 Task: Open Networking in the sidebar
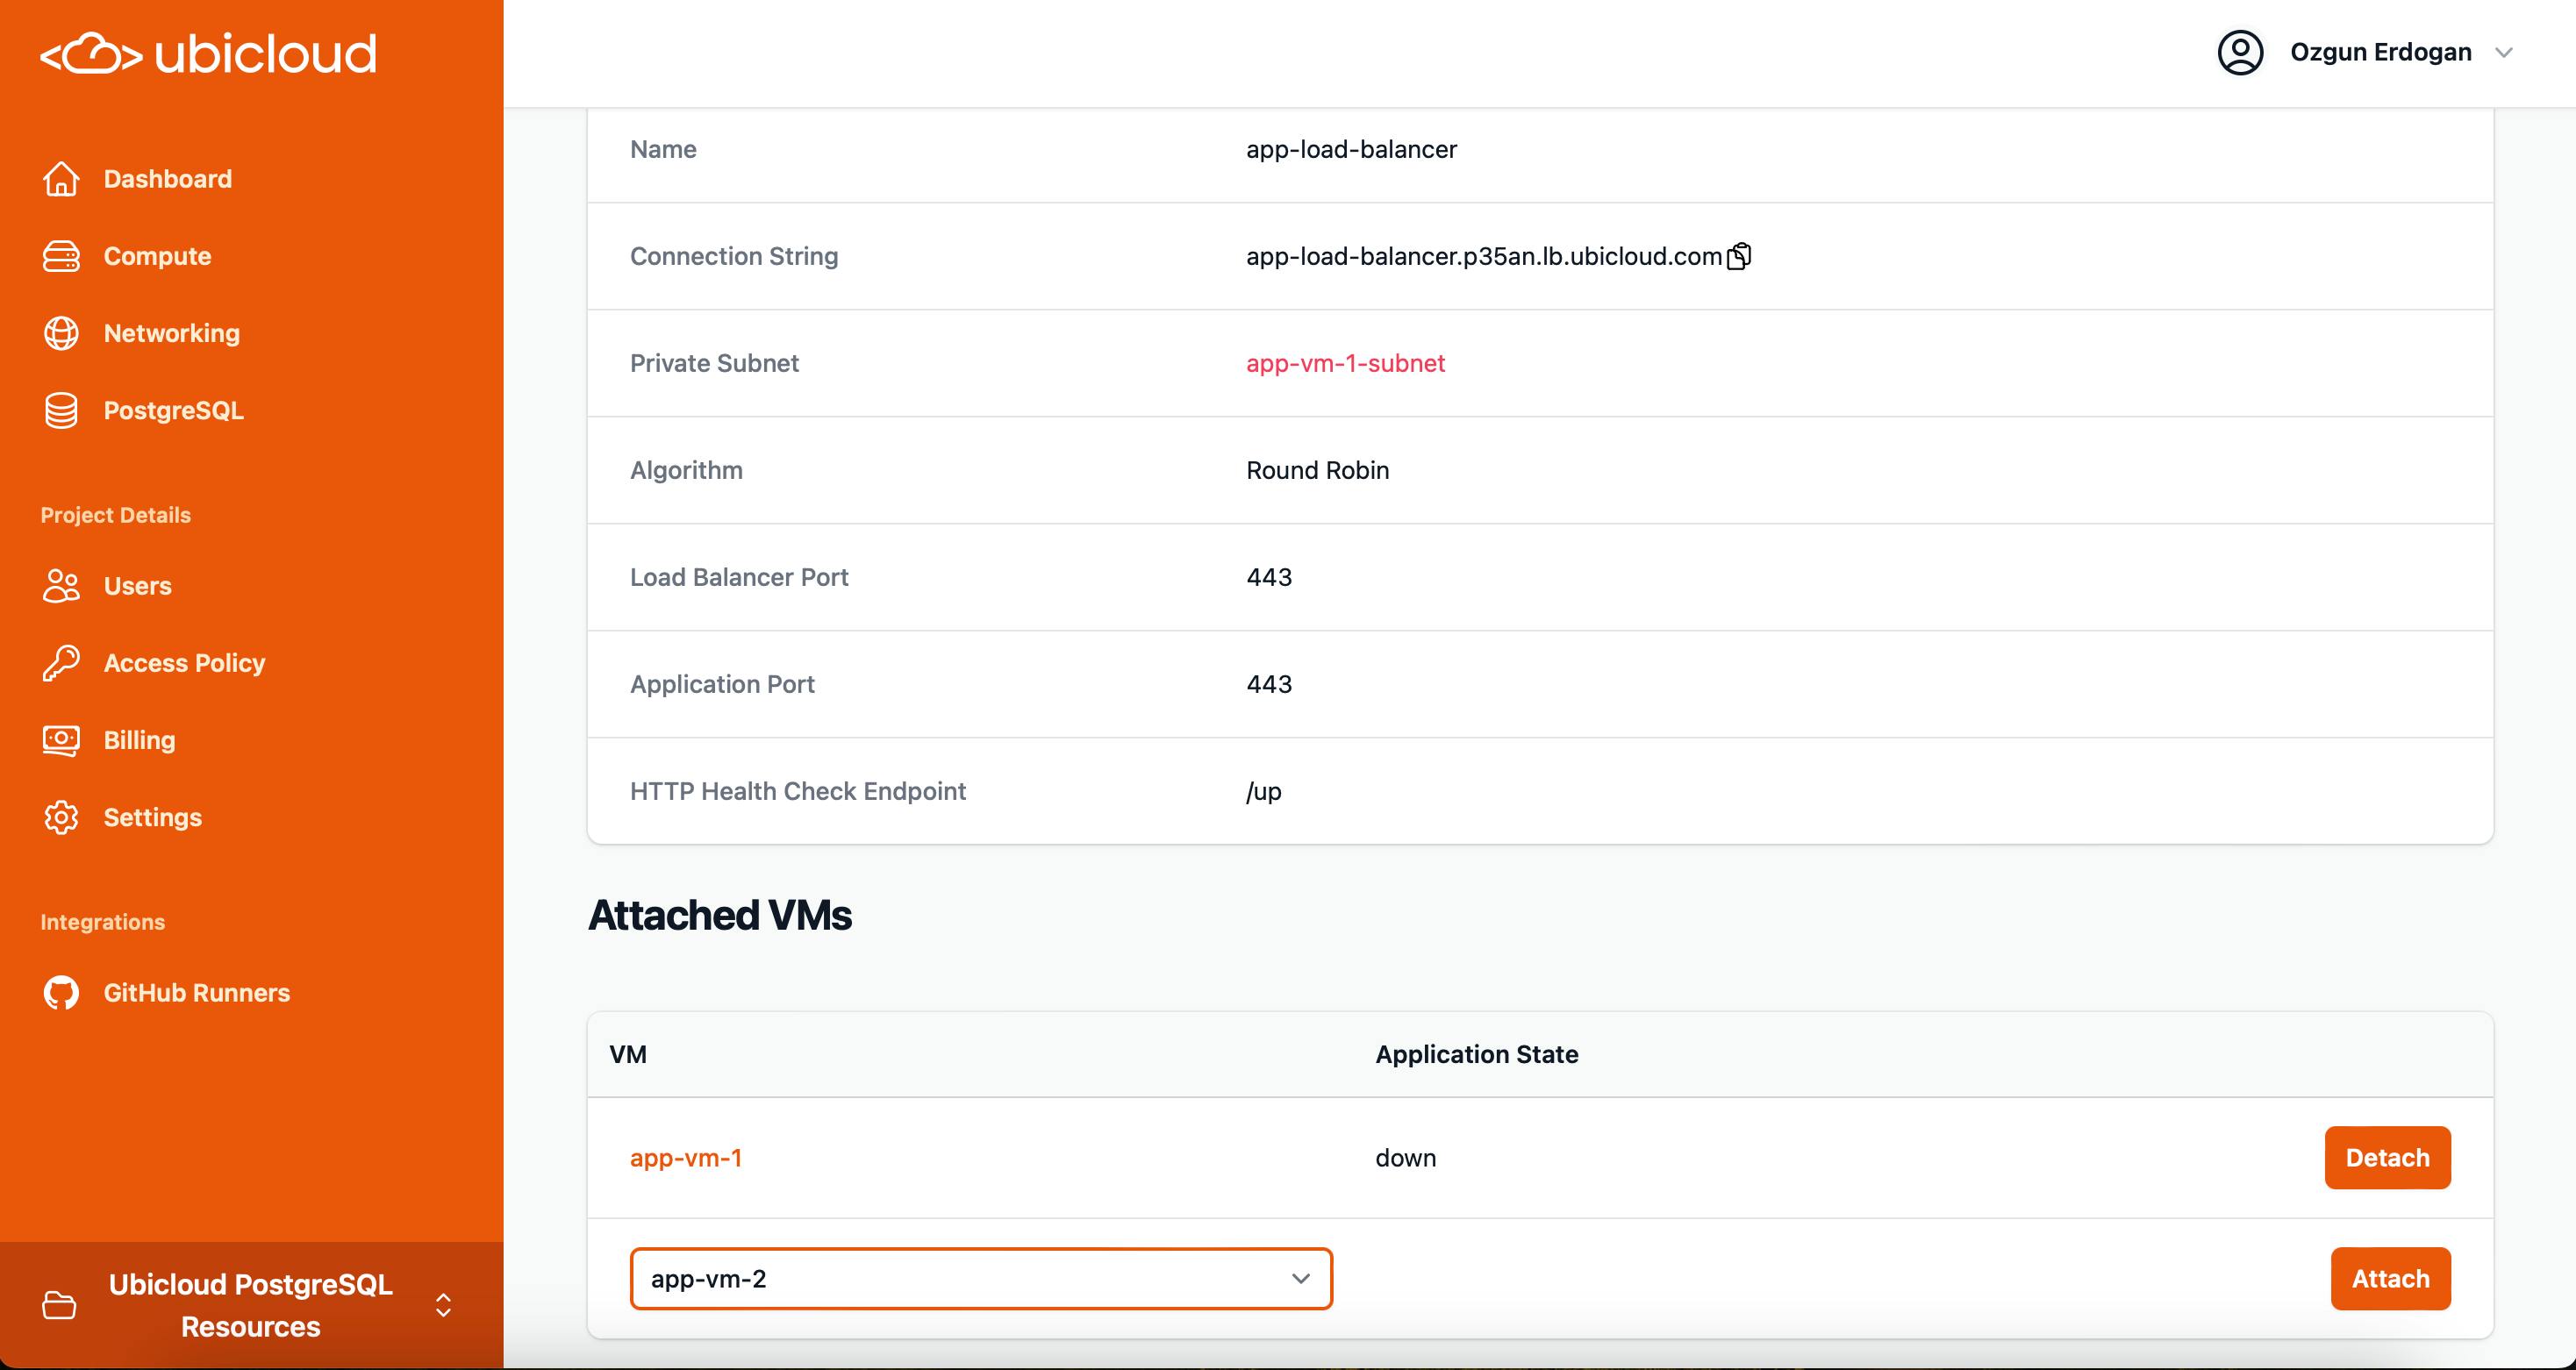pos(172,333)
